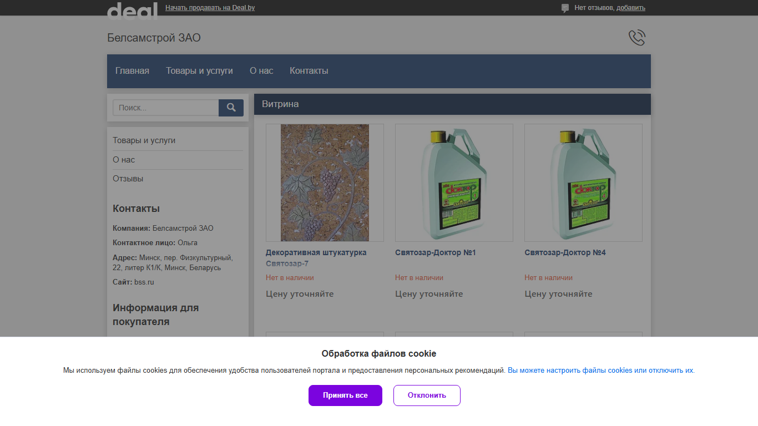
Task: Open Святозар-Доктор №1 title link
Action: pos(436,253)
